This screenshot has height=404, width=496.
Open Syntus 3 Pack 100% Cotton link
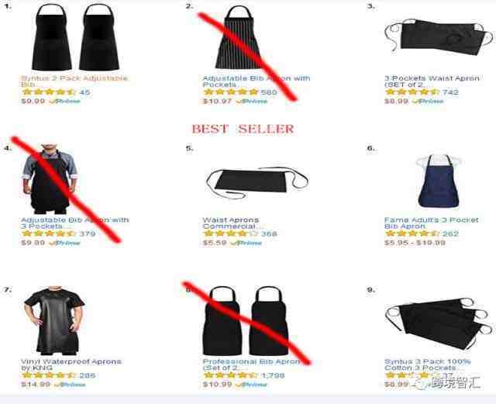pos(428,364)
